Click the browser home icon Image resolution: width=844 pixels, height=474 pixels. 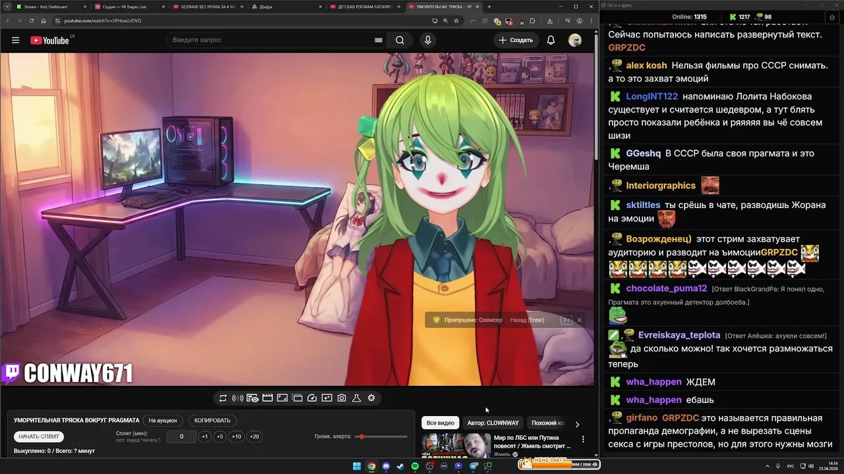coord(44,20)
